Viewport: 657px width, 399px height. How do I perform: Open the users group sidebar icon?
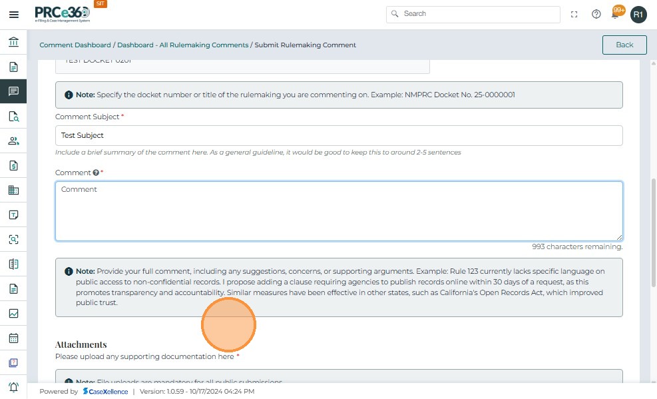click(x=13, y=141)
